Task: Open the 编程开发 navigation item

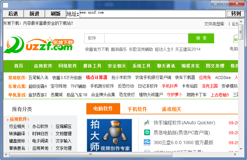Action: coord(191,66)
